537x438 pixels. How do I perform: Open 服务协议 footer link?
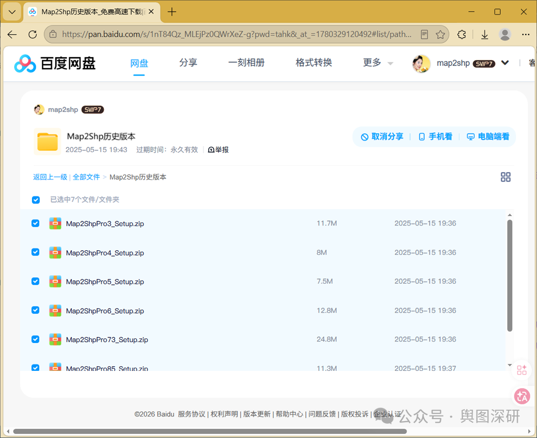click(191, 414)
